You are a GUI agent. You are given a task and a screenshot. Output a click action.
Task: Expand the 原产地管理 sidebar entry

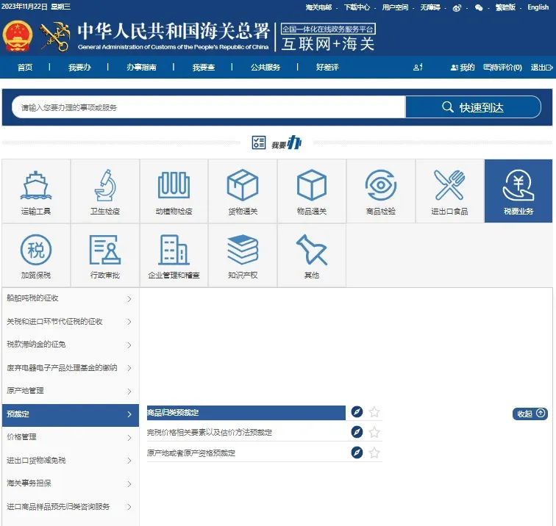[70, 391]
